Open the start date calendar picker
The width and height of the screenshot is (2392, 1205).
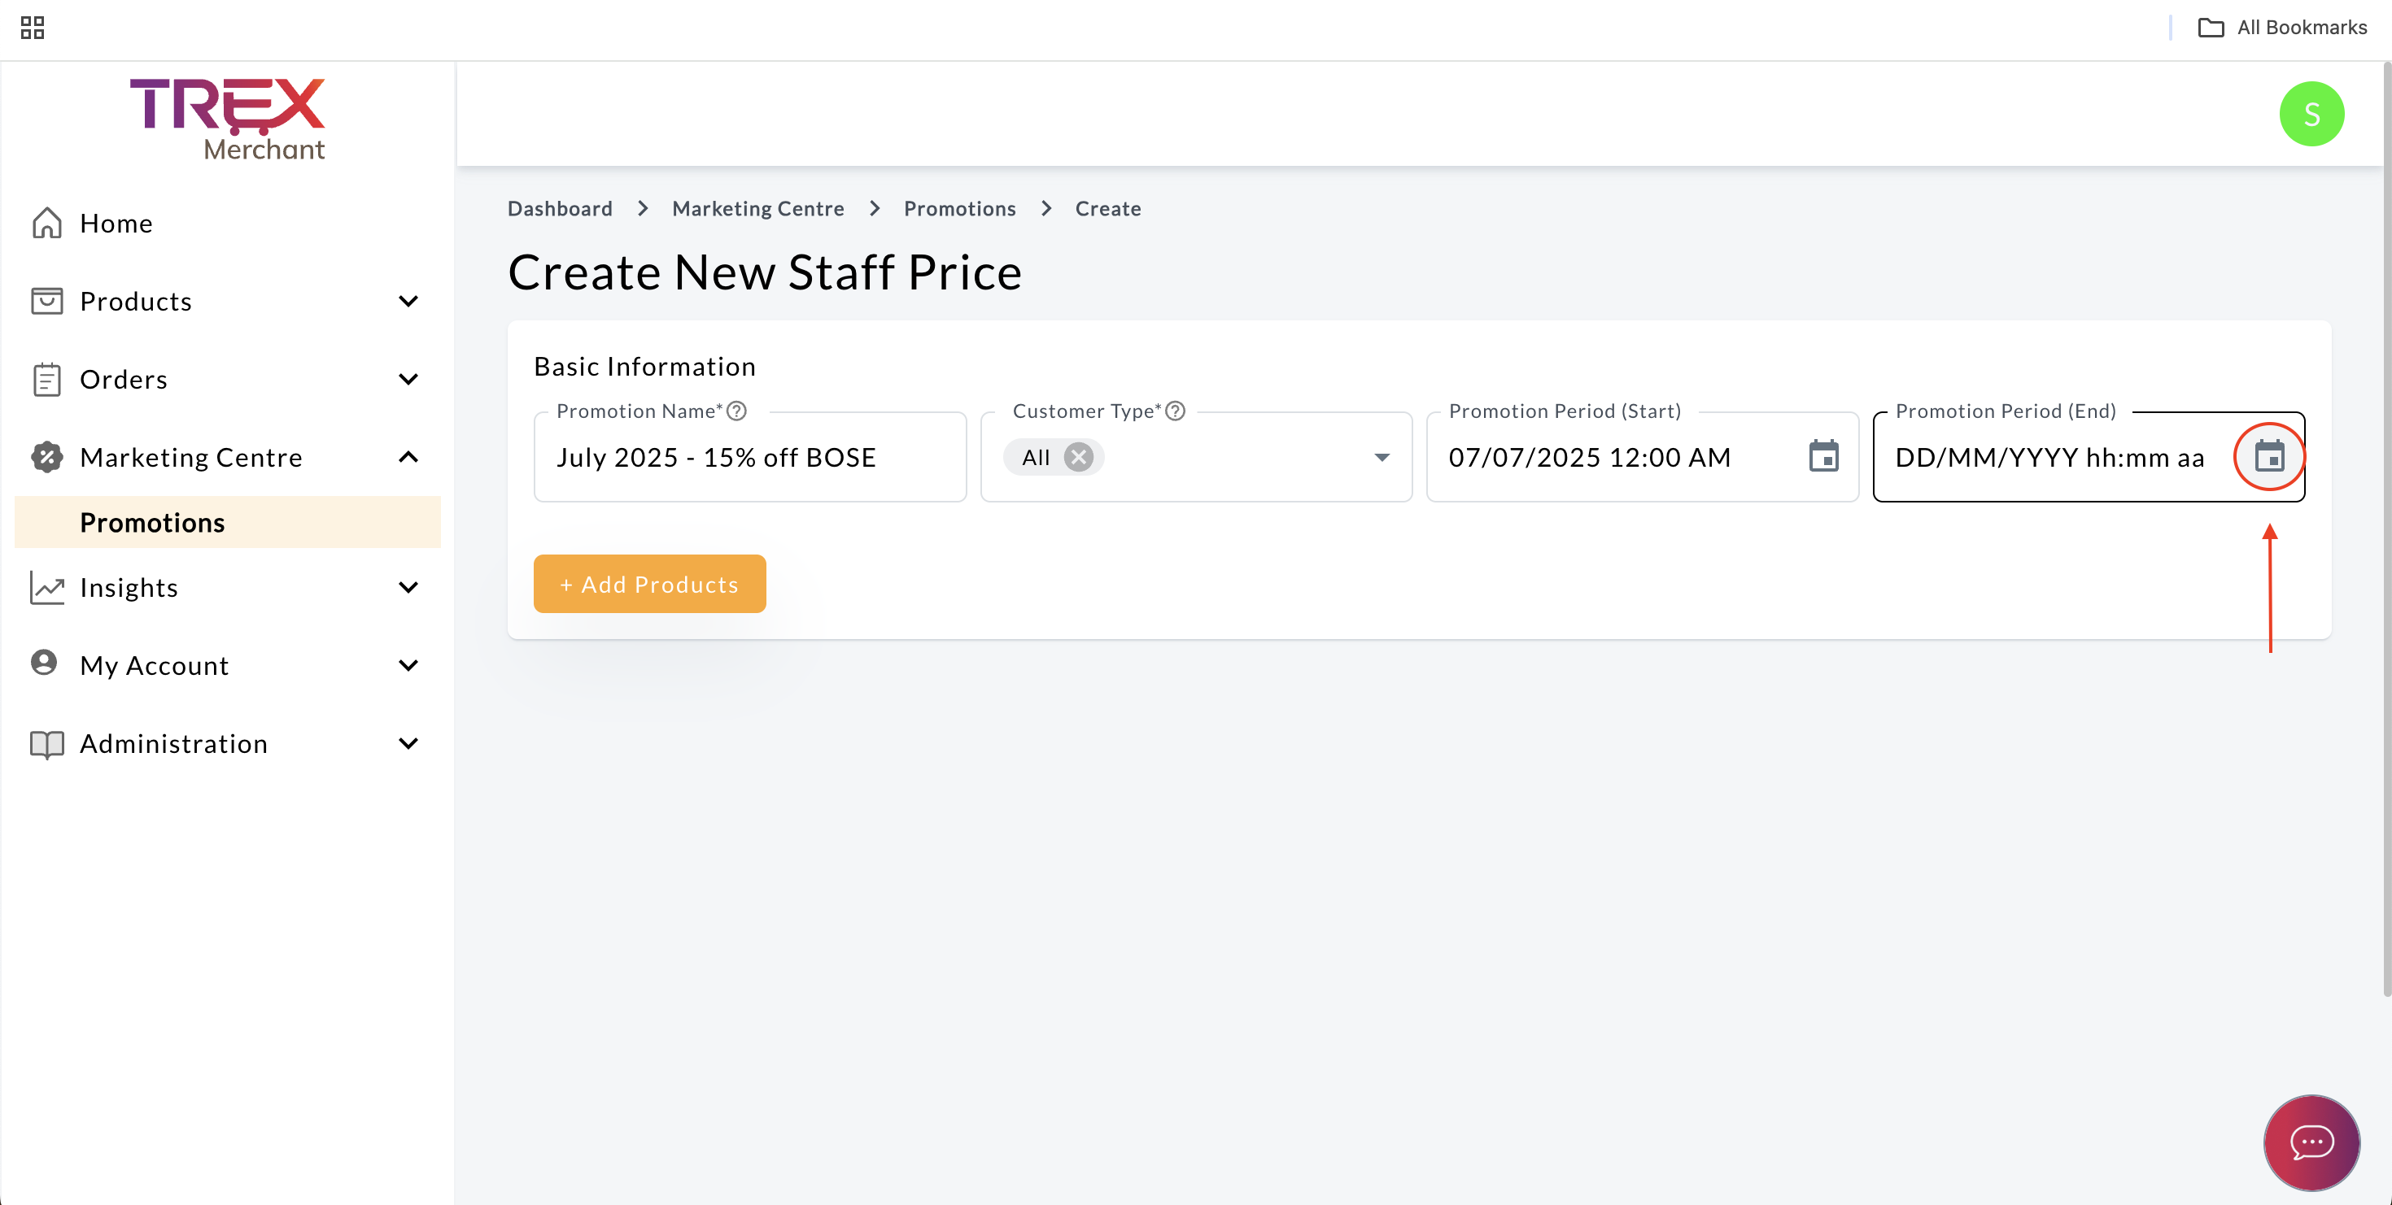1822,456
